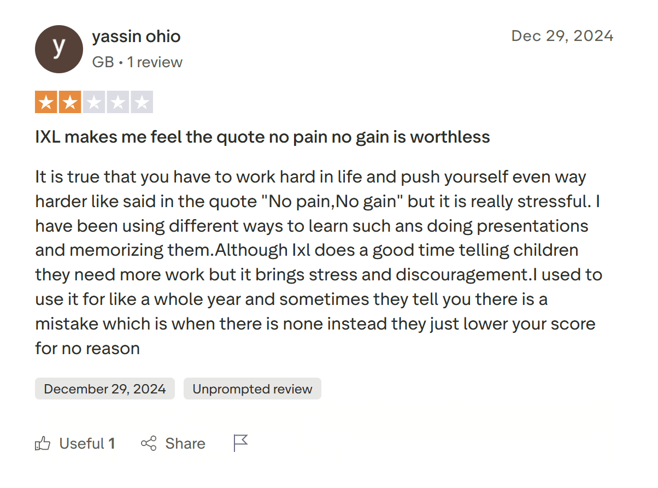Screen dimensions: 658x488
Task: Click the '1 review' count text
Action: (155, 62)
